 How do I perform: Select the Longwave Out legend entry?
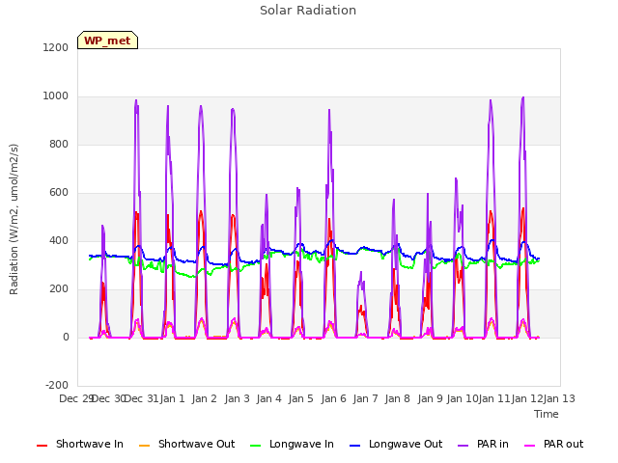(396, 444)
